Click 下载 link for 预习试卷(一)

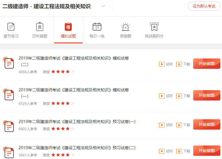pos(187,125)
